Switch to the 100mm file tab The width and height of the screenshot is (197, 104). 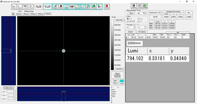click(18, 14)
